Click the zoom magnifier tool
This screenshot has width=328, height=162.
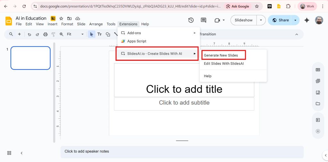pyautogui.click(x=61, y=34)
